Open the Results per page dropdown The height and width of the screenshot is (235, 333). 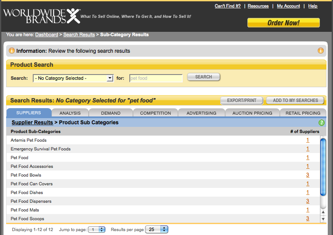pos(156,229)
